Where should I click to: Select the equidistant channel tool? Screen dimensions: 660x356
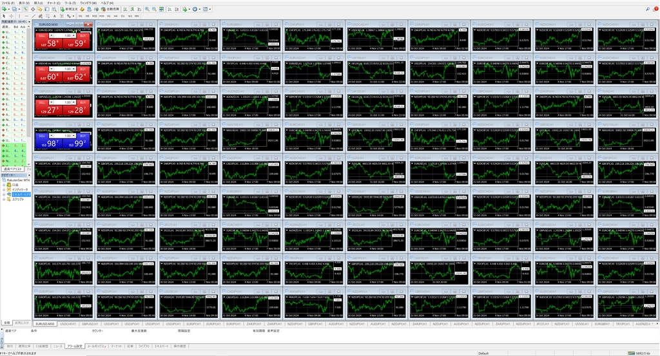(41, 16)
